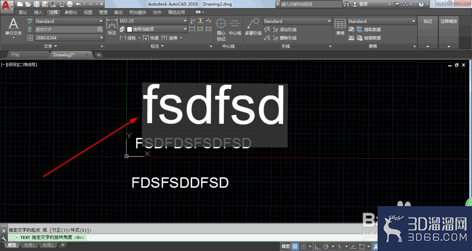The width and height of the screenshot is (472, 251).
Task: Switch to the 参数化 ribbon tab
Action: tap(71, 12)
